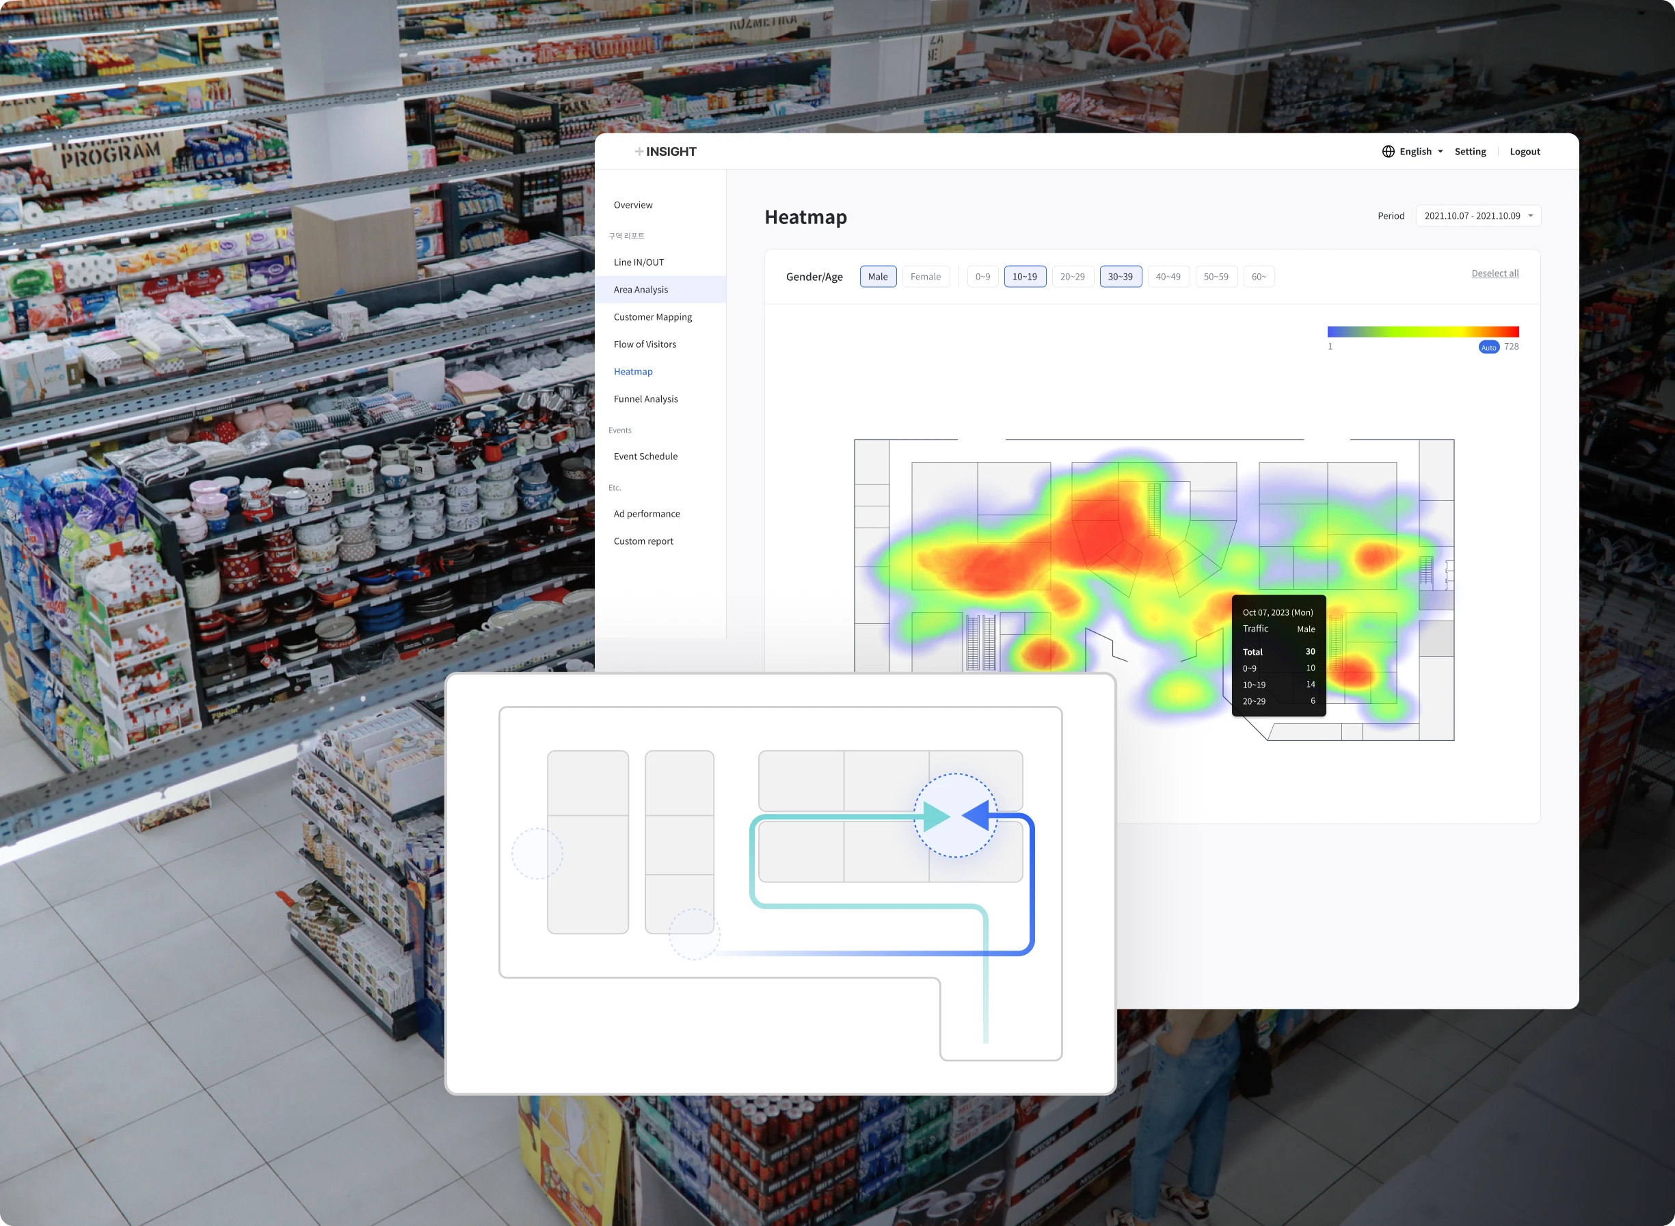Open the 2021.10.07 - 2021.10.09 picker chevron
1675x1226 pixels.
(x=1529, y=215)
